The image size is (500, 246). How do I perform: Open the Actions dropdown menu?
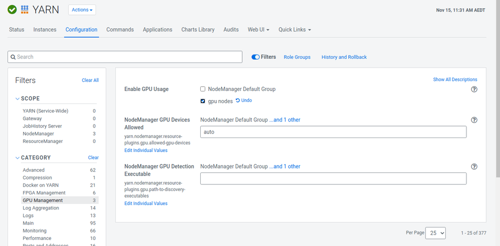(x=82, y=10)
